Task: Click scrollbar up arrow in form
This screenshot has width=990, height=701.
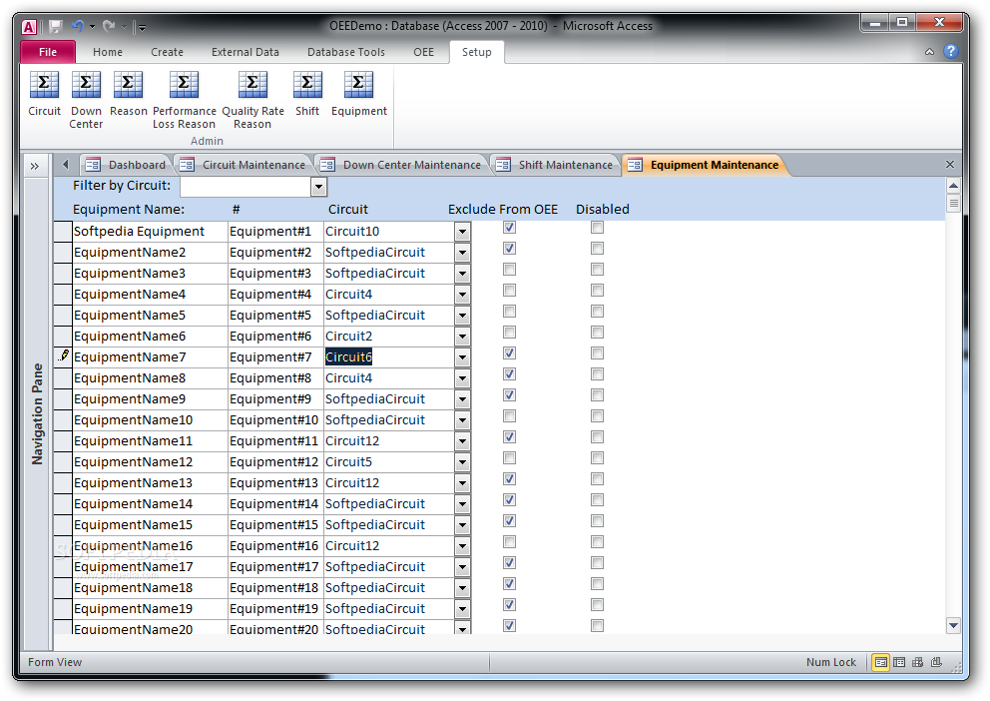Action: [x=953, y=186]
